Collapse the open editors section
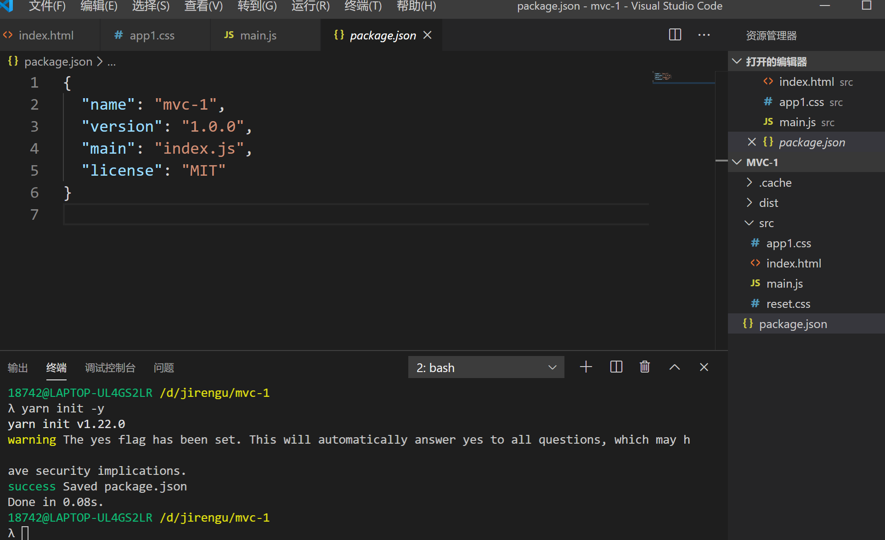885x540 pixels. [x=737, y=61]
